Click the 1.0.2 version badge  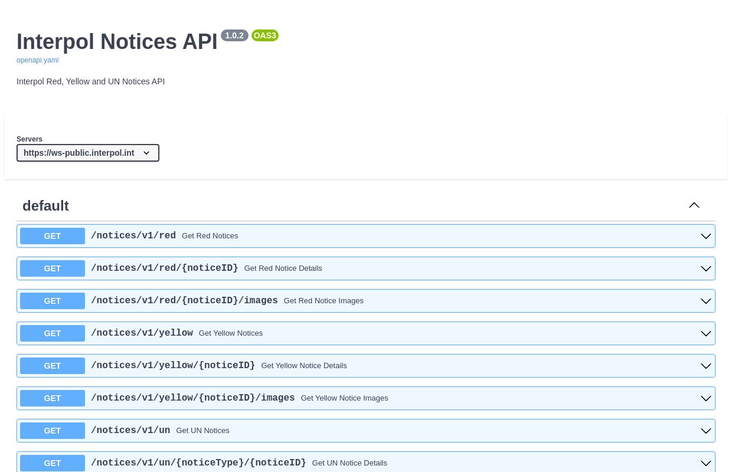pos(234,35)
